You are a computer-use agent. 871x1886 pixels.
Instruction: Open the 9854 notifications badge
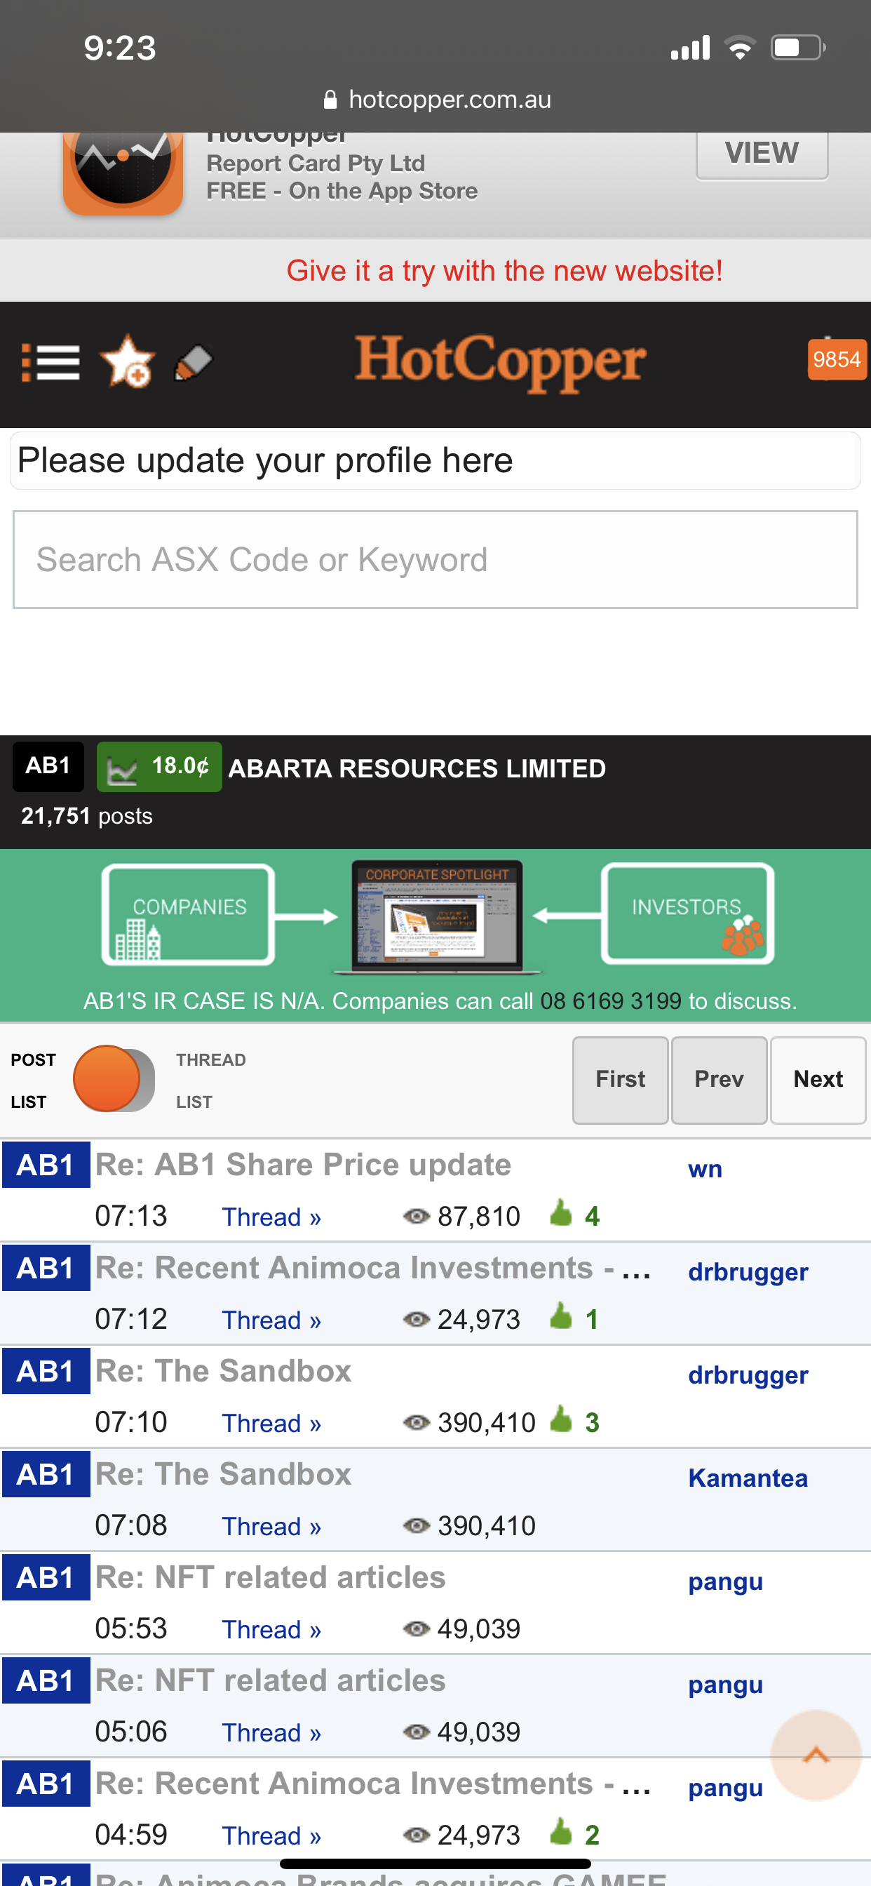[x=837, y=359]
